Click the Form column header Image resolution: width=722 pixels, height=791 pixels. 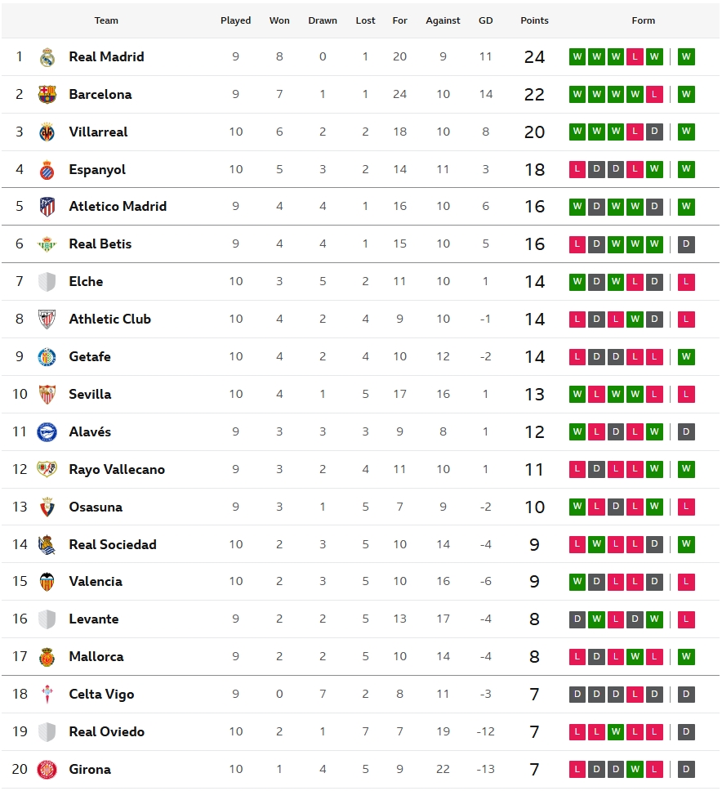pos(644,20)
